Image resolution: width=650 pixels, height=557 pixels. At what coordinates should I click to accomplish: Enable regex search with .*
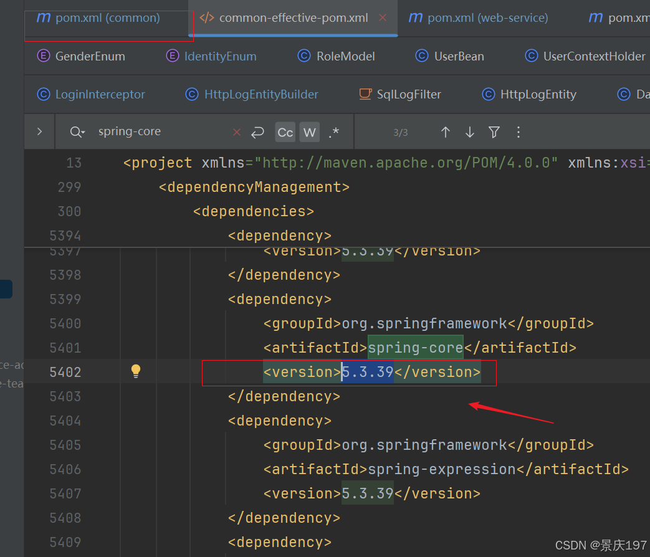[x=333, y=132]
